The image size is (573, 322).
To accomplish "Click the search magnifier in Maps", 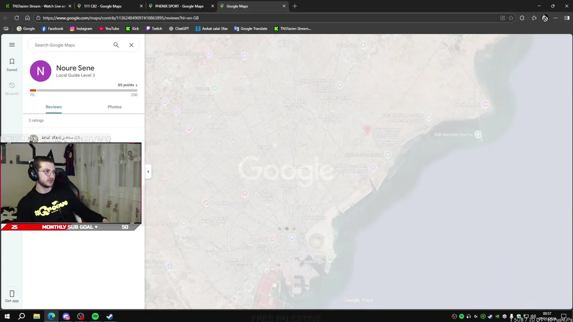I will pos(116,45).
